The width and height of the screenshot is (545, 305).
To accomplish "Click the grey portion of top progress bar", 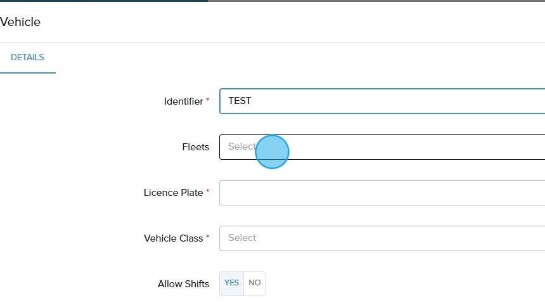I will (380, 1).
